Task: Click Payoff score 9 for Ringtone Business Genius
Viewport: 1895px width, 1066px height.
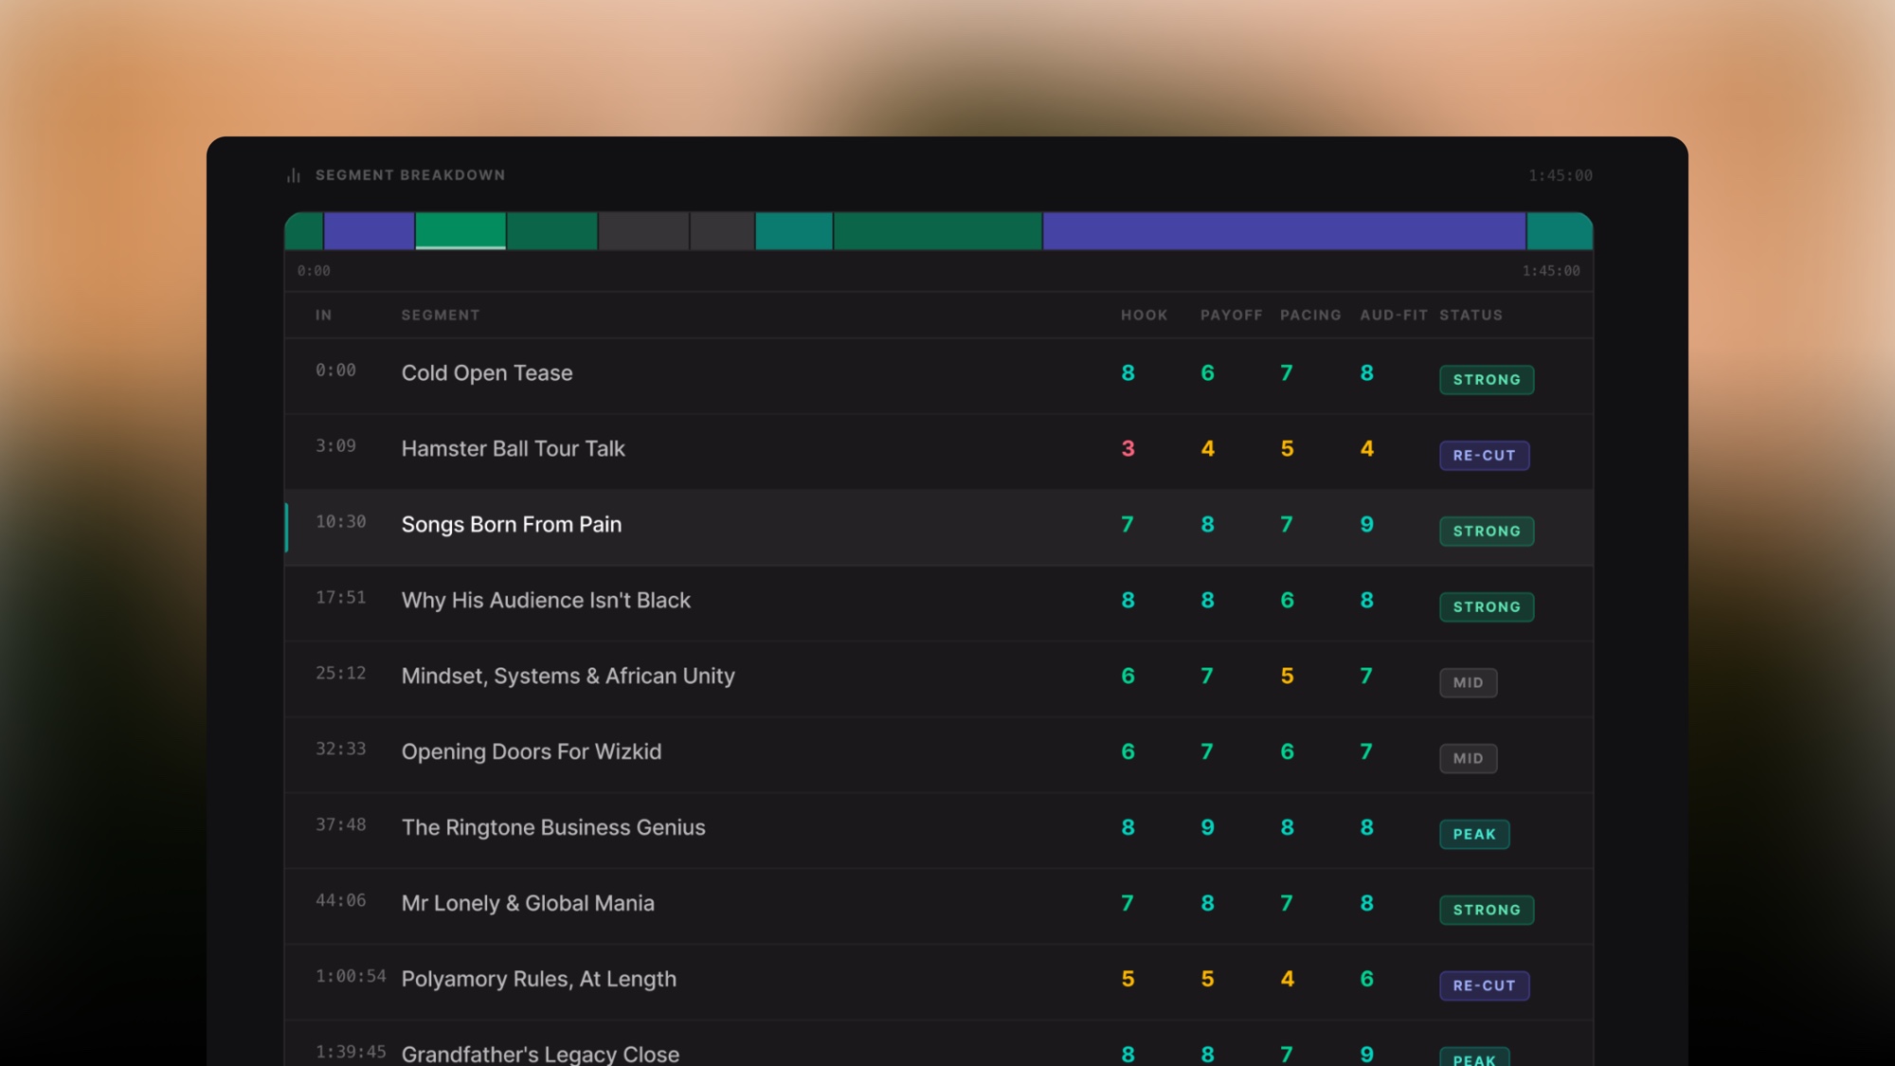Action: pyautogui.click(x=1207, y=827)
